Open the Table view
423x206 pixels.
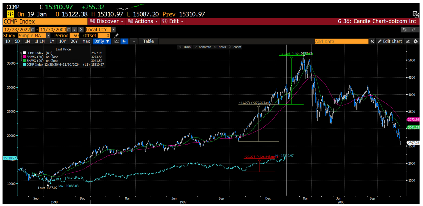[148, 41]
